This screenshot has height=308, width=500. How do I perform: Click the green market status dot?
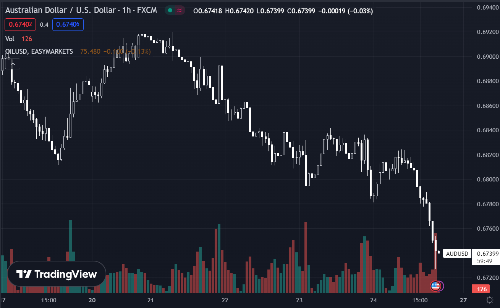pos(170,11)
